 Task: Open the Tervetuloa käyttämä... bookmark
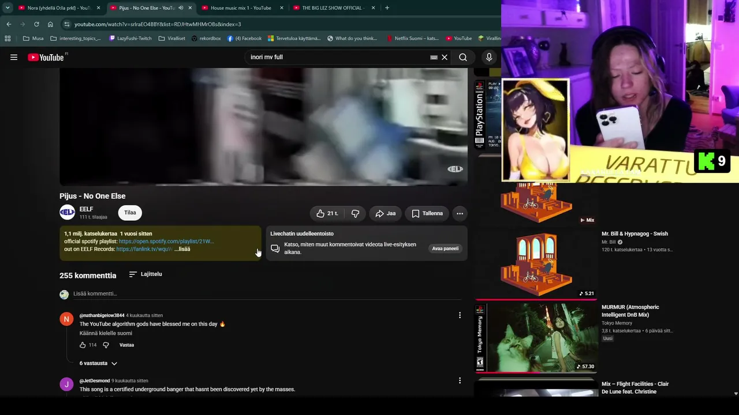coord(294,39)
